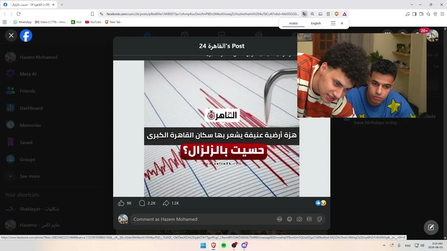Open the avatar sticker picker in the comment box
This screenshot has width=447, height=251.
(x=279, y=219)
